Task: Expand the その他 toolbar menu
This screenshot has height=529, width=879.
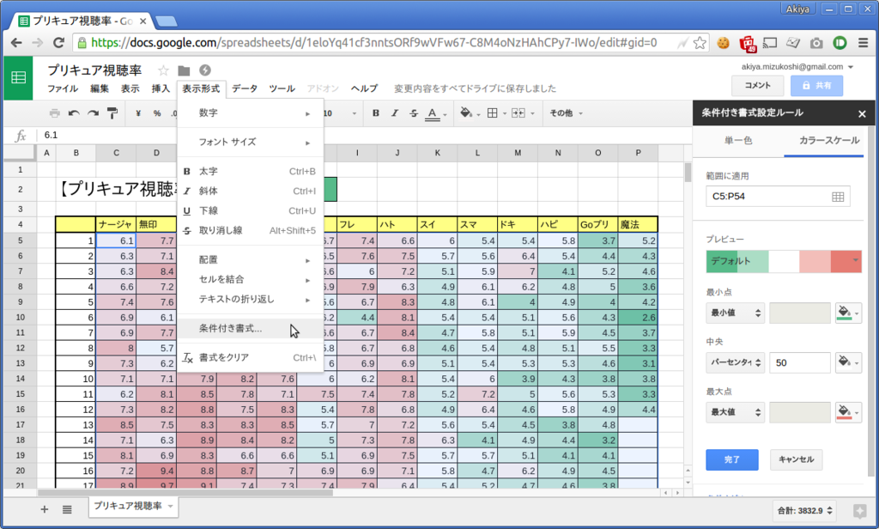Action: click(567, 113)
